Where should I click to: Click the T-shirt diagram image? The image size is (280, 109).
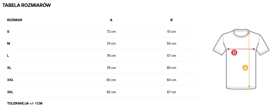tap(241, 59)
